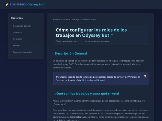Click the lightning bolt logo icon
This screenshot has height=121, width=162.
click(7, 4)
